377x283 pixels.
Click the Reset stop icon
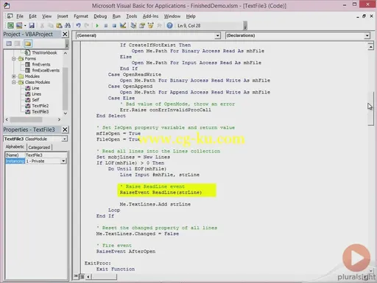pyautogui.click(x=114, y=26)
